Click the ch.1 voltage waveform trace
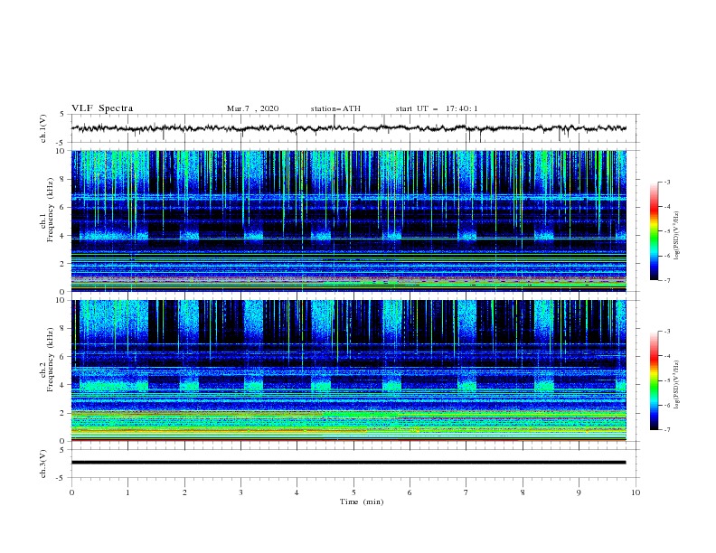The width and height of the screenshot is (716, 553). coord(349,128)
